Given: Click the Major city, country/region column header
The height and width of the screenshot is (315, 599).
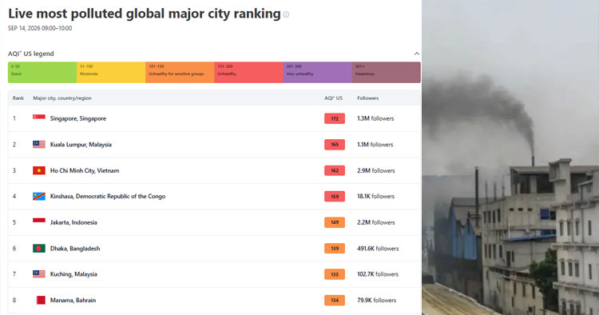Looking at the screenshot, I should (x=62, y=98).
